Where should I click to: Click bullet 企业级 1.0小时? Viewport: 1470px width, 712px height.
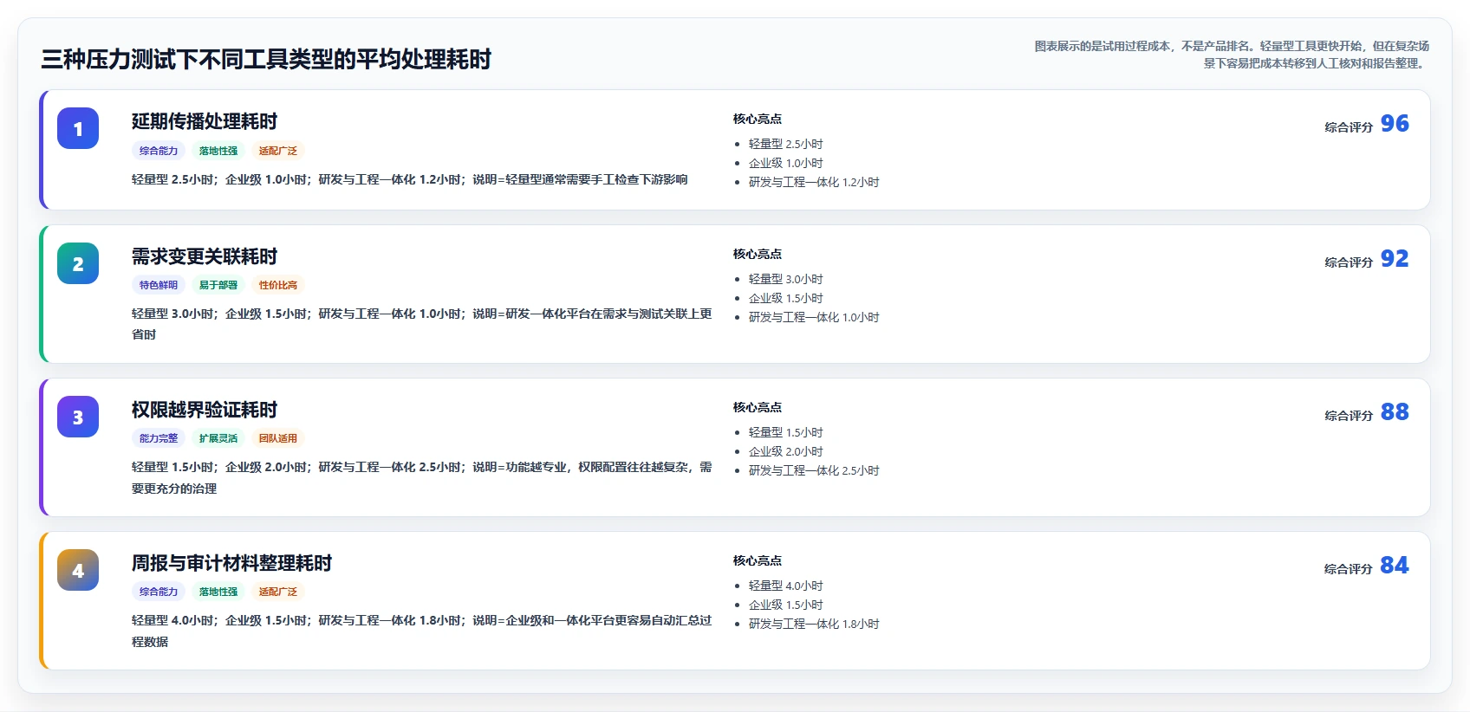[x=786, y=163]
